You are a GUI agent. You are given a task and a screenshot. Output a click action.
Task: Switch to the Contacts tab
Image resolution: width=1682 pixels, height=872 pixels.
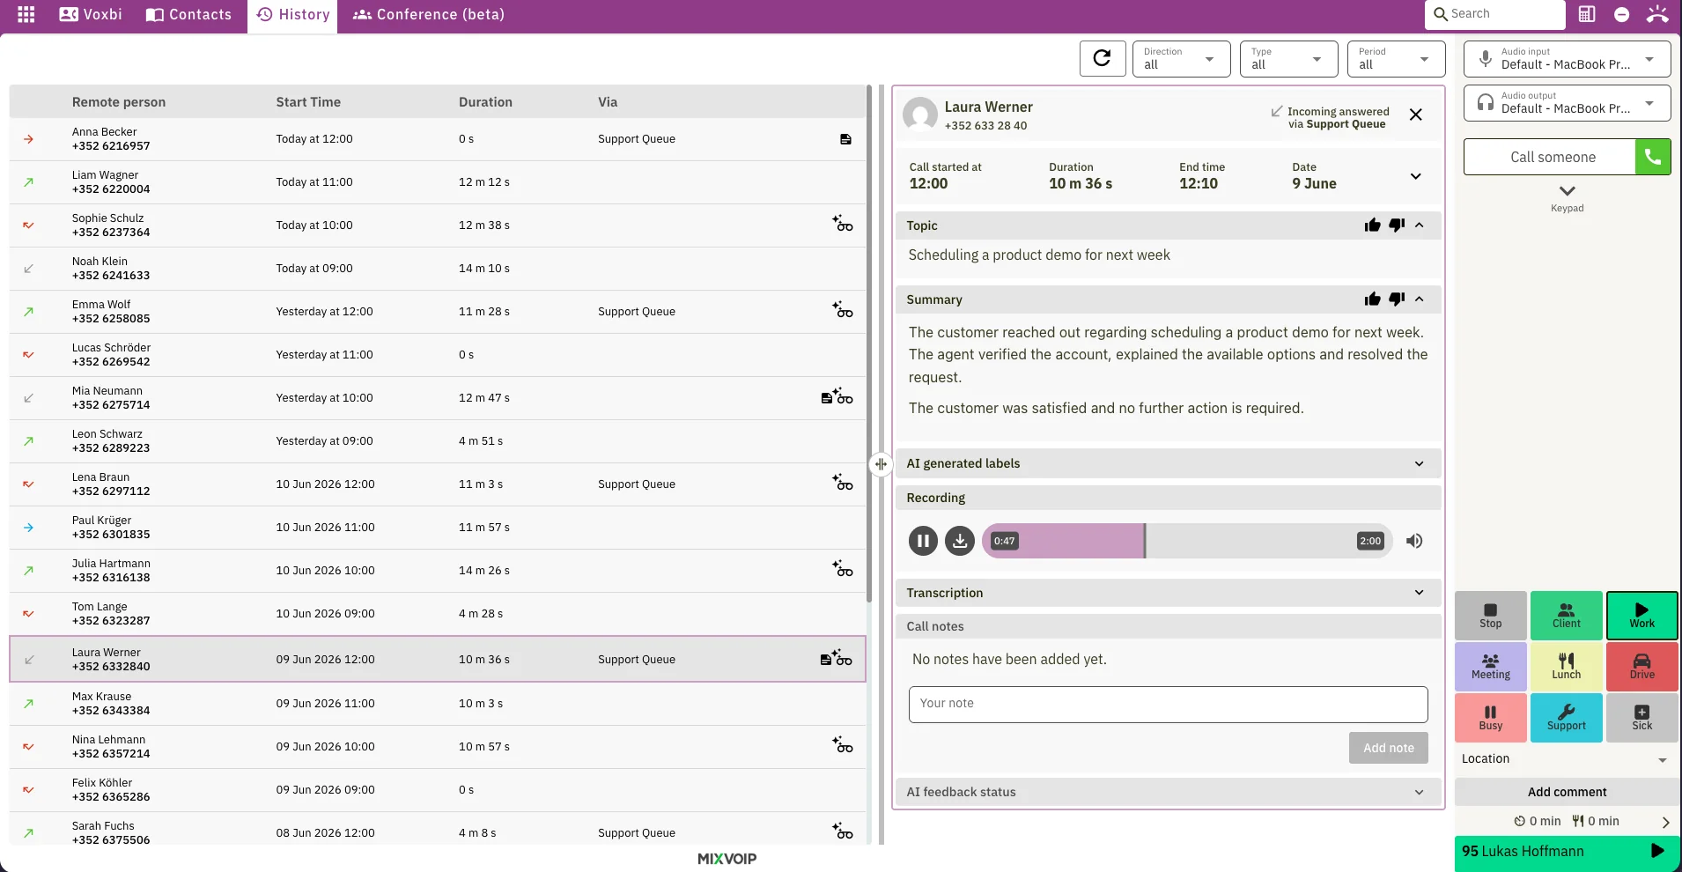pyautogui.click(x=188, y=14)
